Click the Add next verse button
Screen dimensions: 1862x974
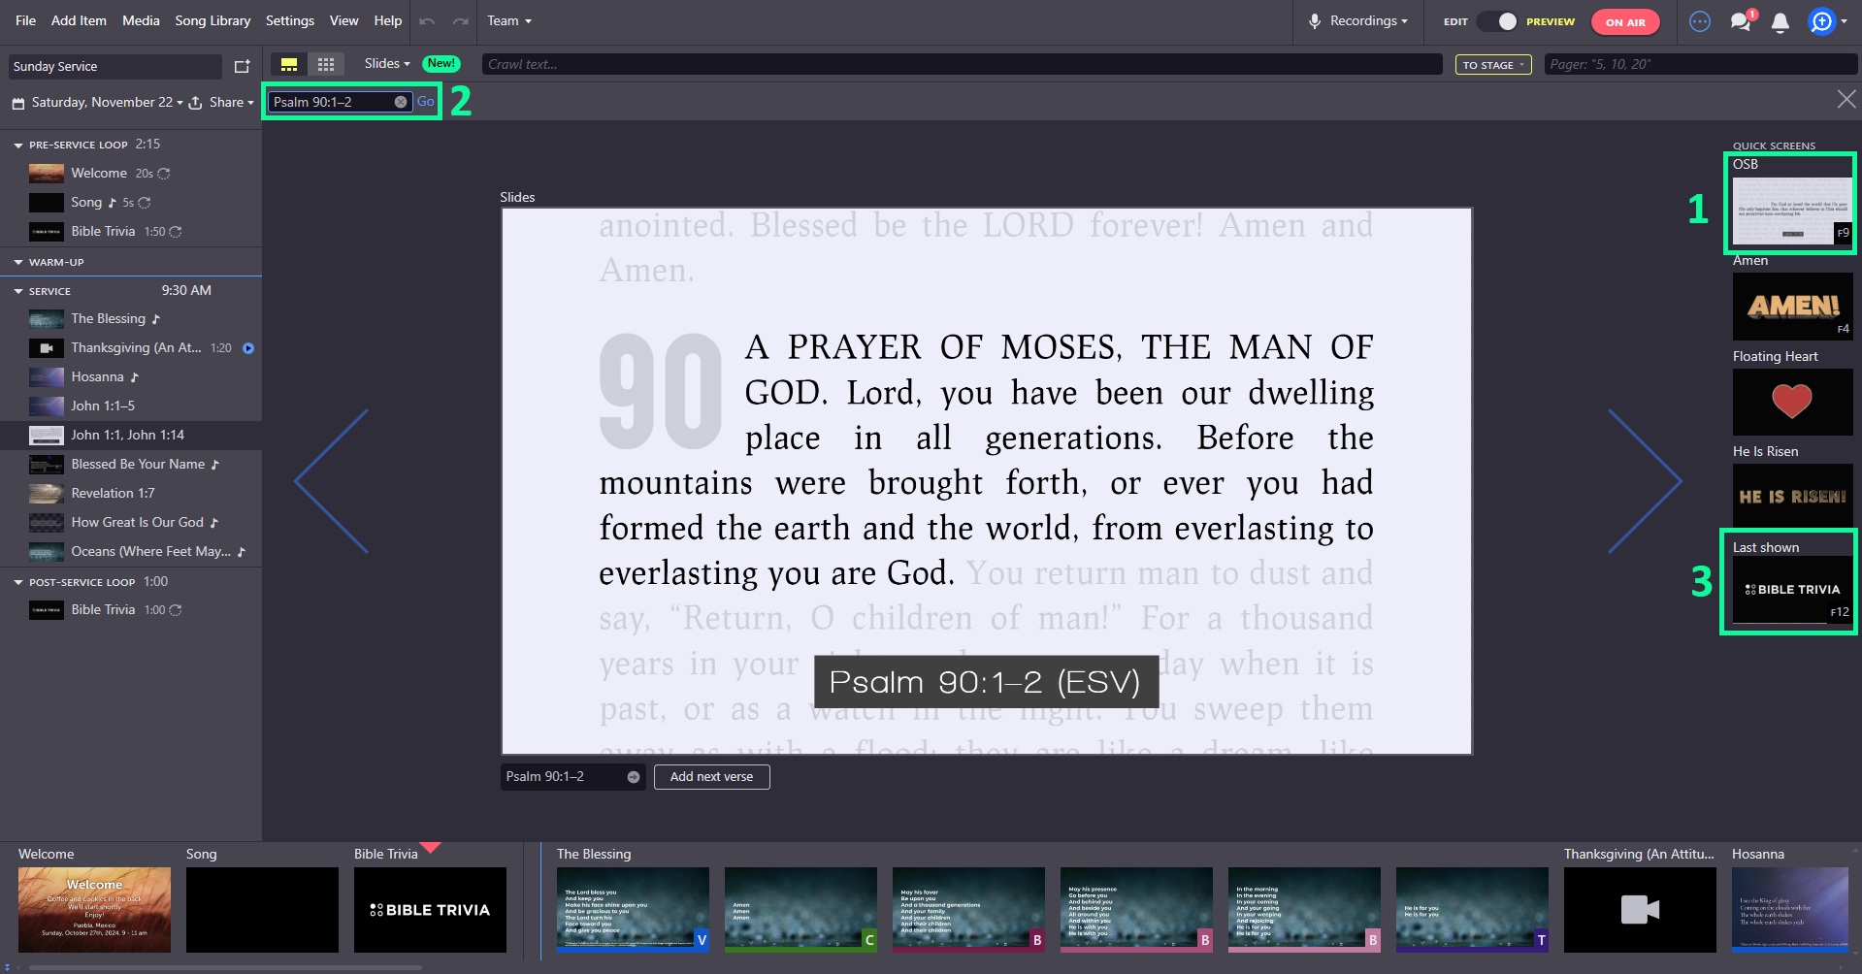tap(711, 777)
